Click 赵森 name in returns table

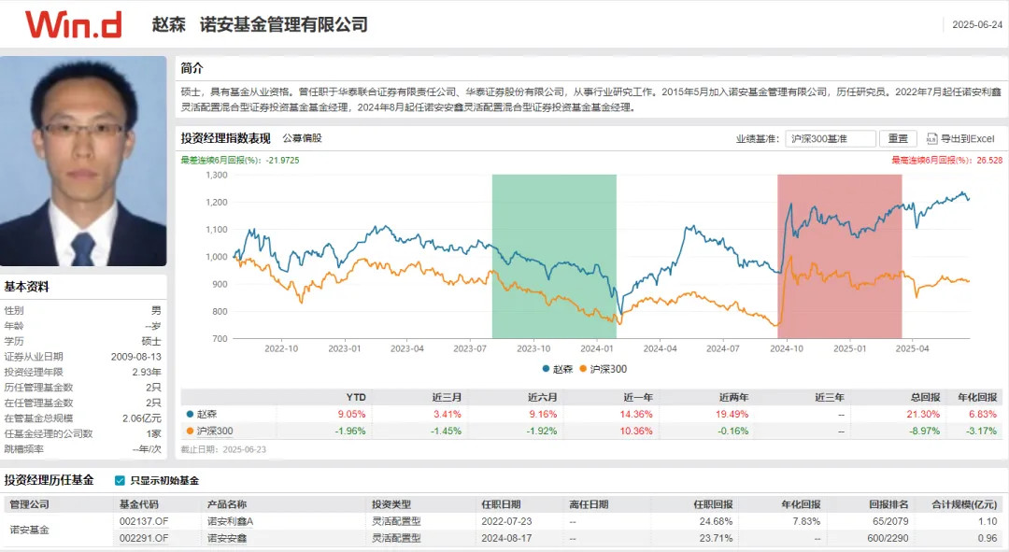(x=206, y=415)
